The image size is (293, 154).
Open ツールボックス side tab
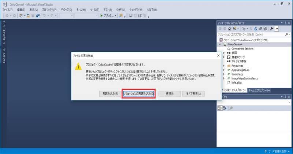[4, 56]
